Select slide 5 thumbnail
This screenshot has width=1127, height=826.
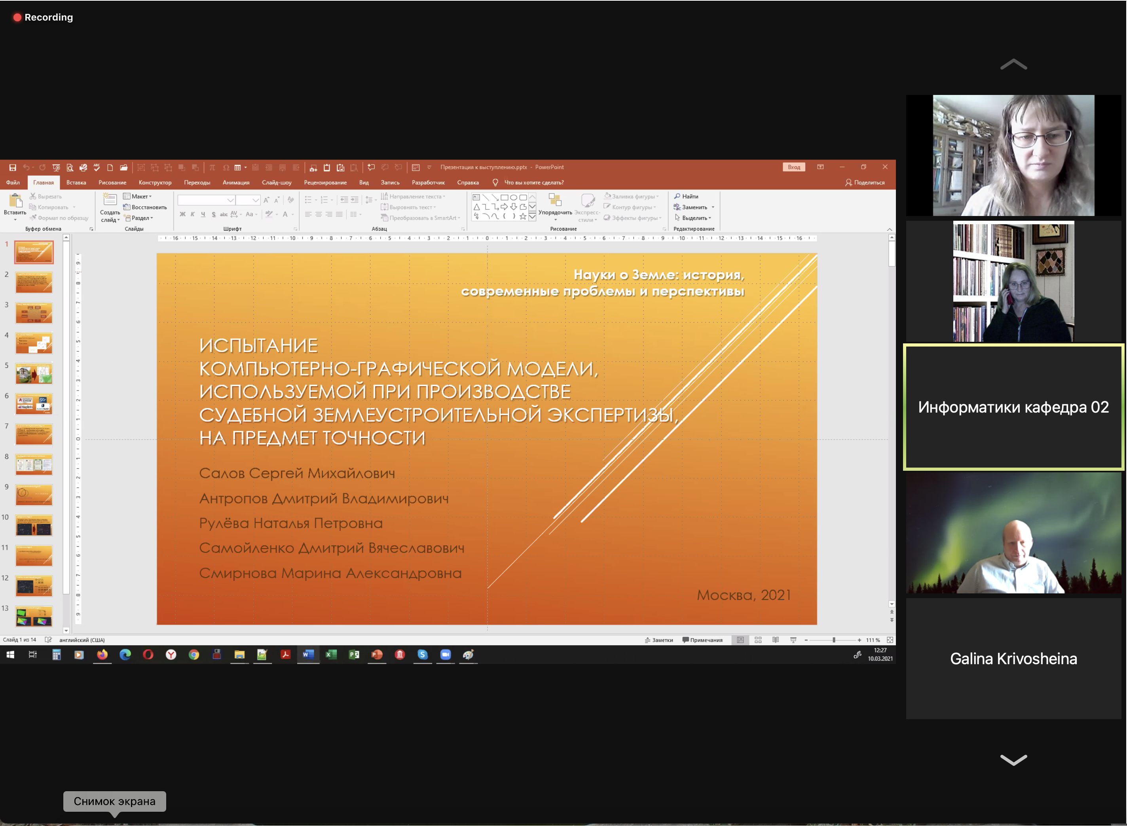[34, 373]
